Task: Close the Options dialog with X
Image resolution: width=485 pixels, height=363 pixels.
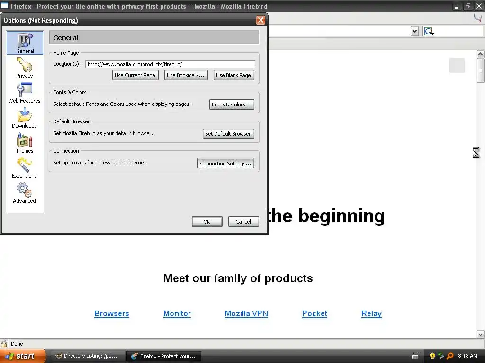Action: [260, 20]
